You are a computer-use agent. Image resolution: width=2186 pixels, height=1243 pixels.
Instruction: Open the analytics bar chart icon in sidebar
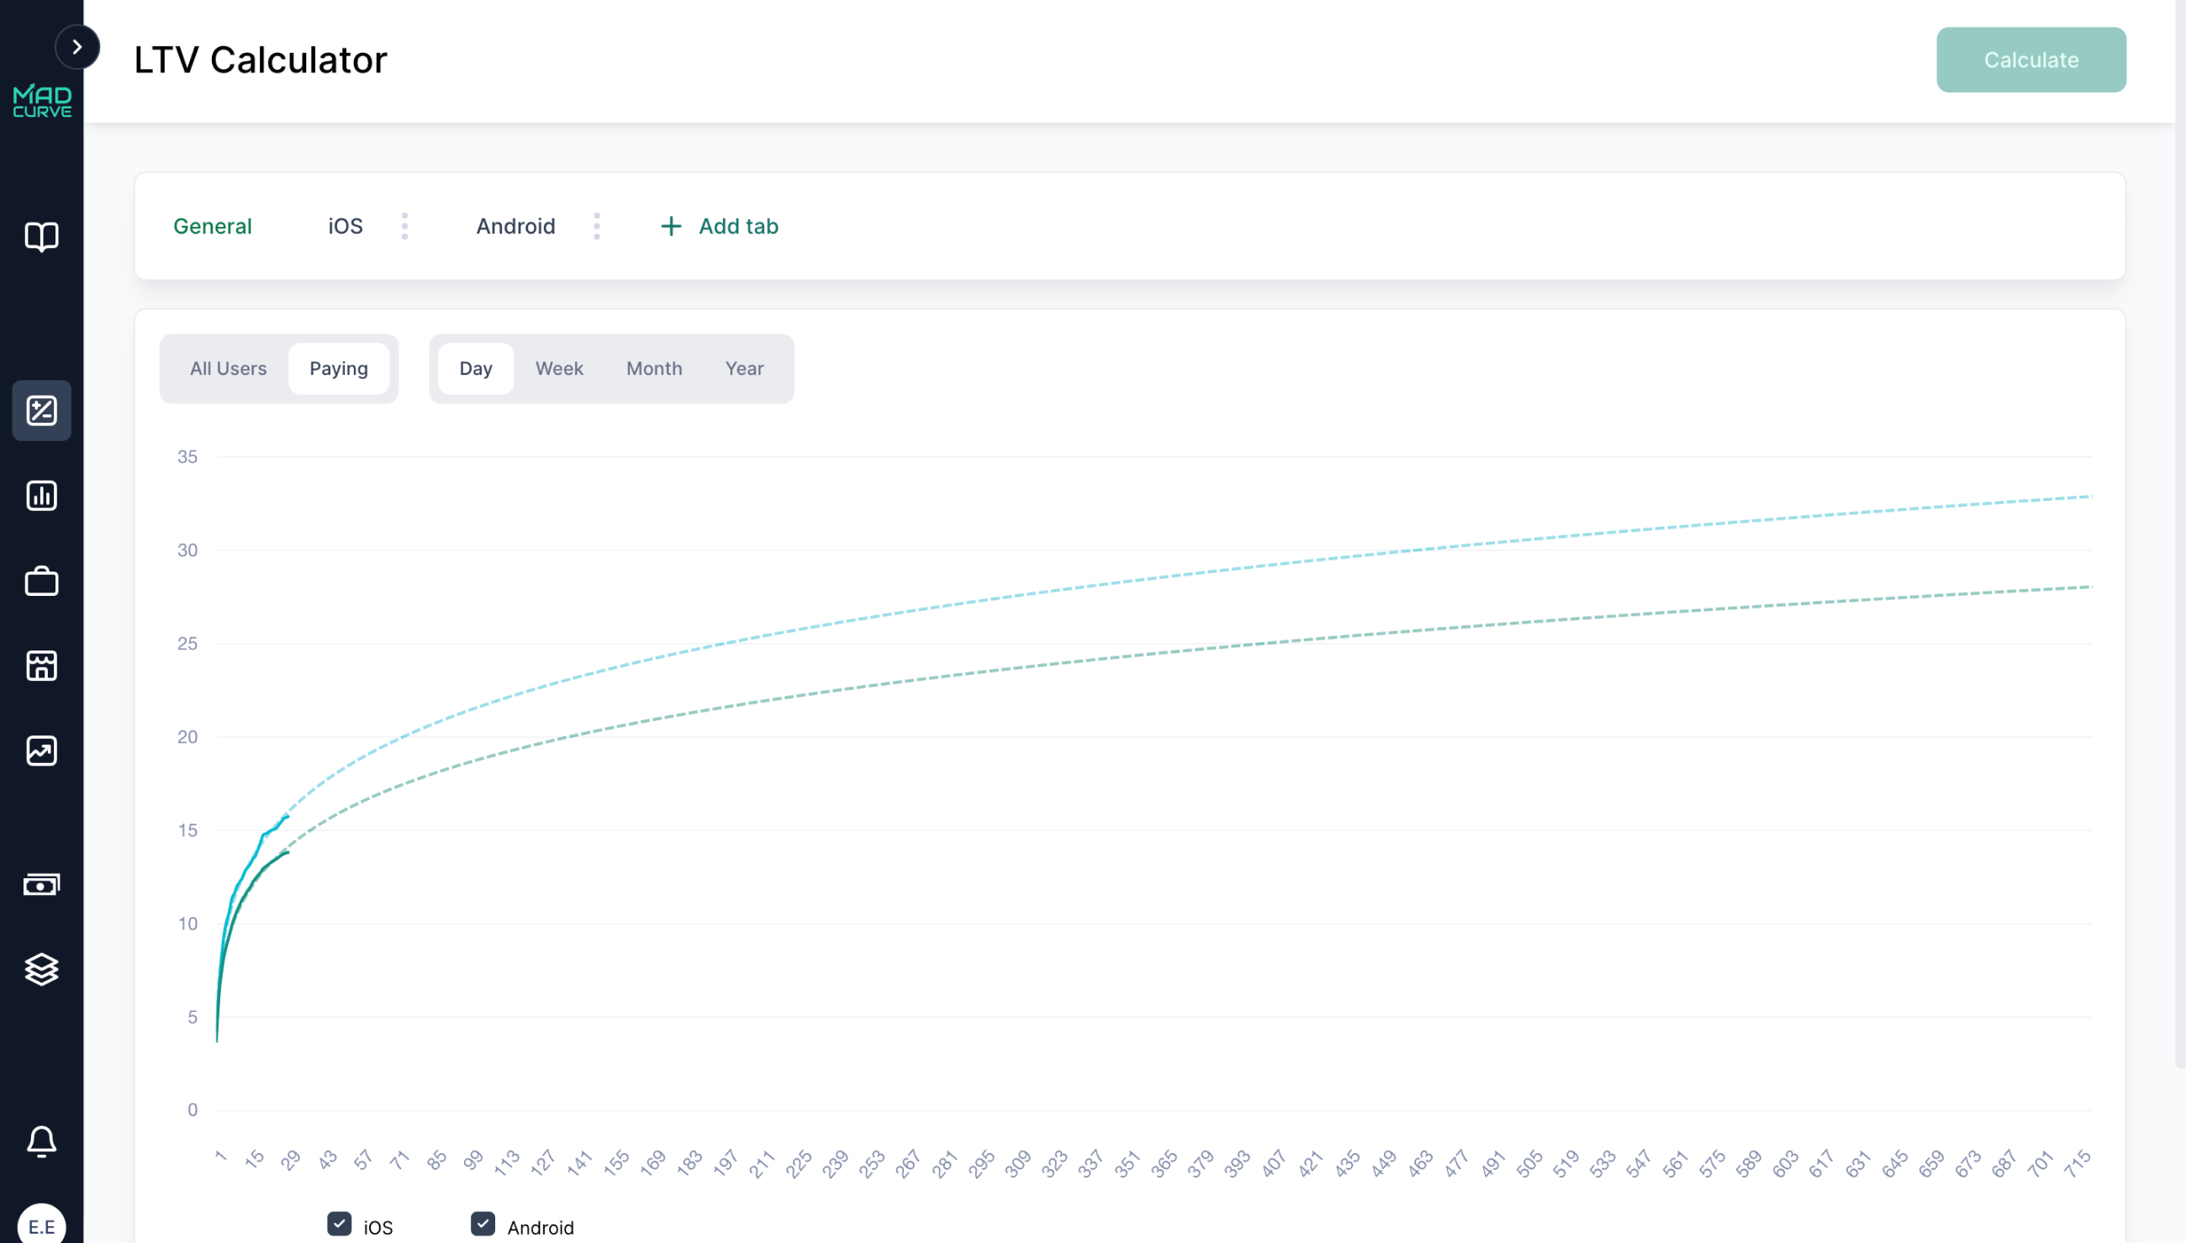pos(41,495)
